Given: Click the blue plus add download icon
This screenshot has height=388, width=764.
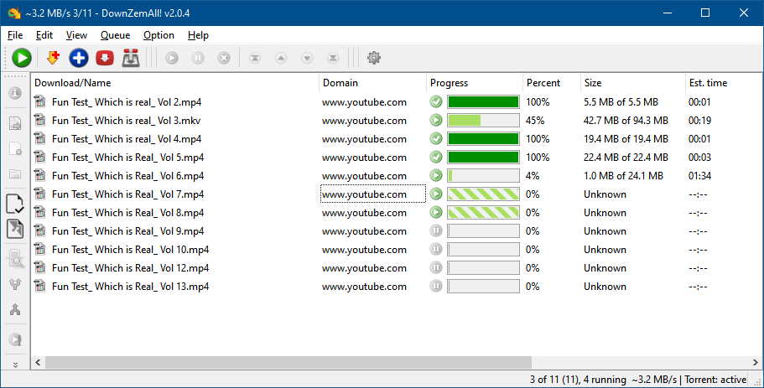Looking at the screenshot, I should click(x=79, y=58).
